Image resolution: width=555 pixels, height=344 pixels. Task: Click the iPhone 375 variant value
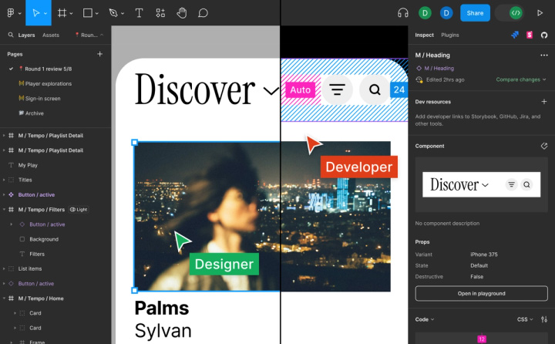(484, 255)
